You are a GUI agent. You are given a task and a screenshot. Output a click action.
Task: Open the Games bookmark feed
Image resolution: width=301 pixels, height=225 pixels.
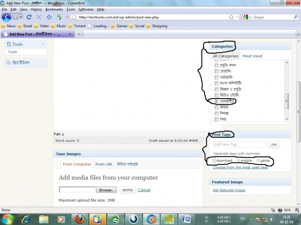pos(119,26)
